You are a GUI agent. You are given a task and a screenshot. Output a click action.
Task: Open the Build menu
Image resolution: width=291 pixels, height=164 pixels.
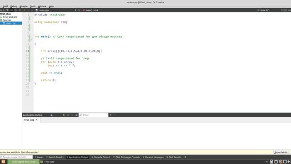5,6
